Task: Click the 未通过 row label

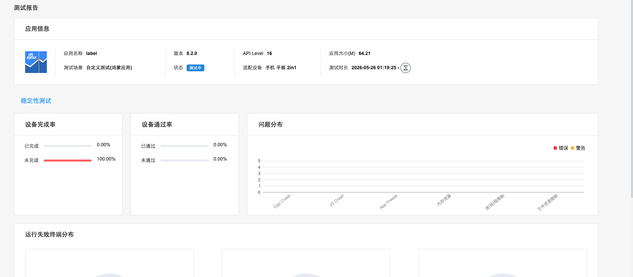Action: click(148, 160)
